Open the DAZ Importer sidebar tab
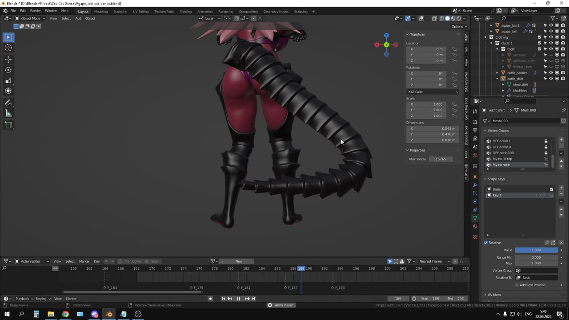Screen dimensions: 569x320 pyautogui.click(x=466, y=82)
